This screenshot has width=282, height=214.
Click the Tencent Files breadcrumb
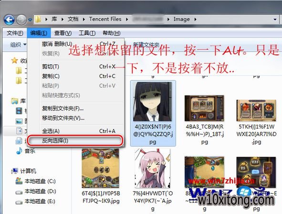[x=105, y=19]
